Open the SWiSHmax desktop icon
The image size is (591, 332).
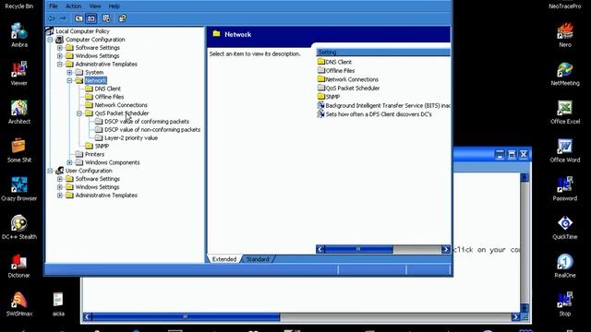tap(18, 303)
